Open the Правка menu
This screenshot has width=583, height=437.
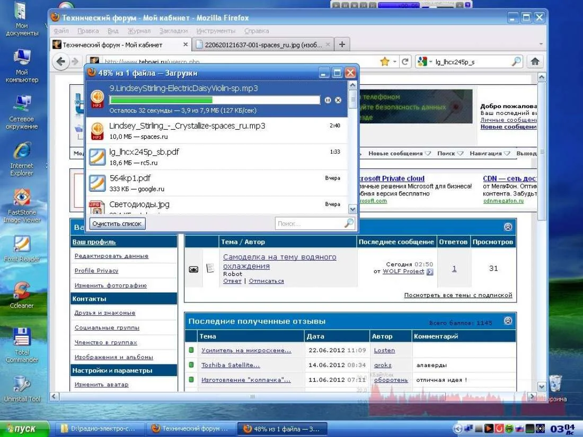click(88, 31)
